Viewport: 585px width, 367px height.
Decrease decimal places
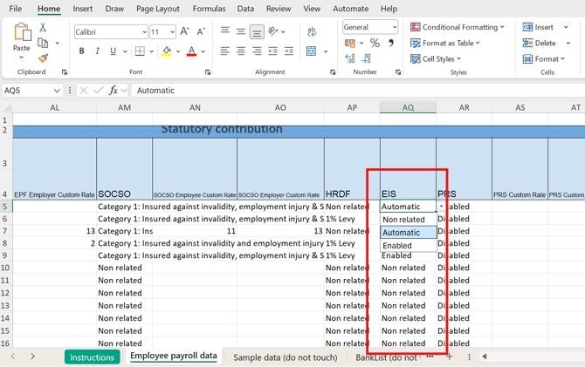[x=366, y=58]
